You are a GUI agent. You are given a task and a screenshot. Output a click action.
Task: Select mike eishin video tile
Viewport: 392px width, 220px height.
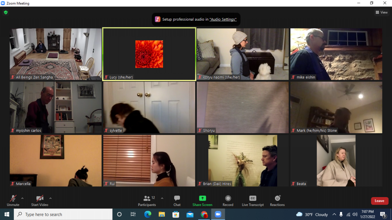coord(336,54)
